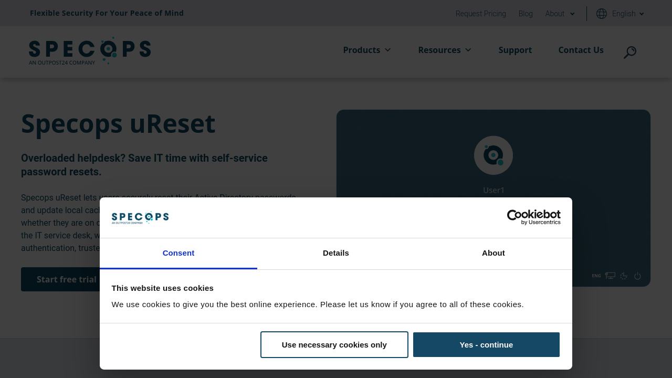Accept cookies with Yes - continue
The height and width of the screenshot is (378, 672).
486,345
